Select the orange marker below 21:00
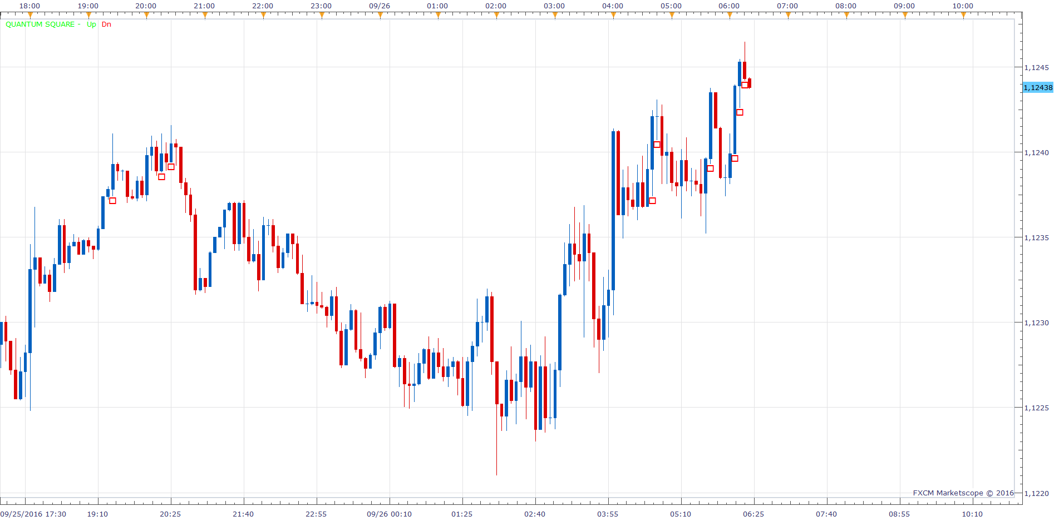The image size is (1059, 521). tap(205, 15)
